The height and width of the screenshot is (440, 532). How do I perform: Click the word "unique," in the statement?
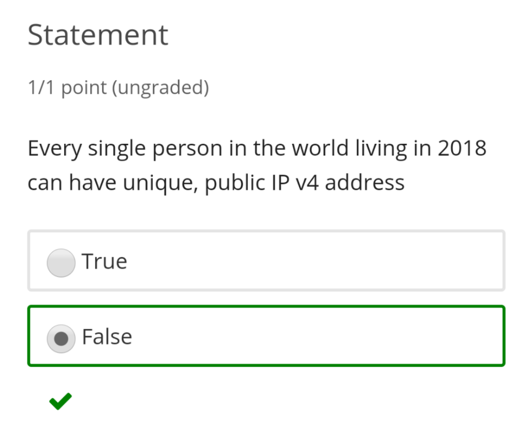(x=160, y=183)
